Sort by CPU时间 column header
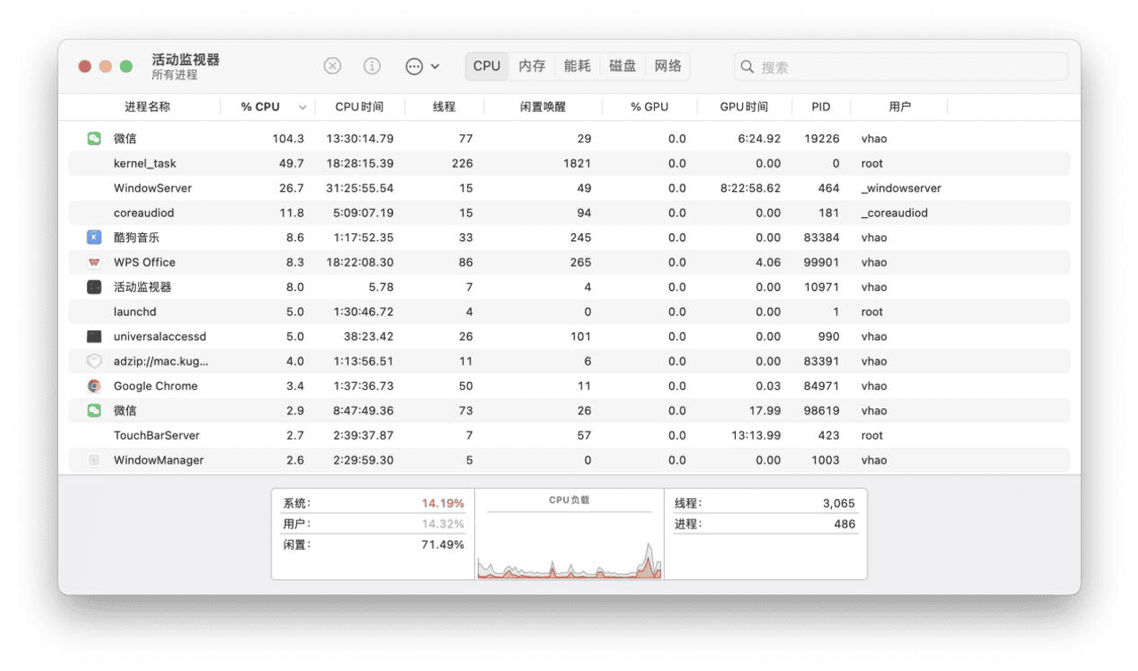Viewport: 1138px width, 671px height. click(x=359, y=107)
